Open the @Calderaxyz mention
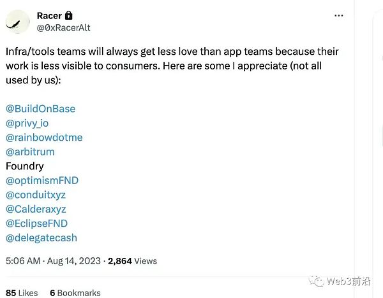383x298 pixels. coord(36,209)
